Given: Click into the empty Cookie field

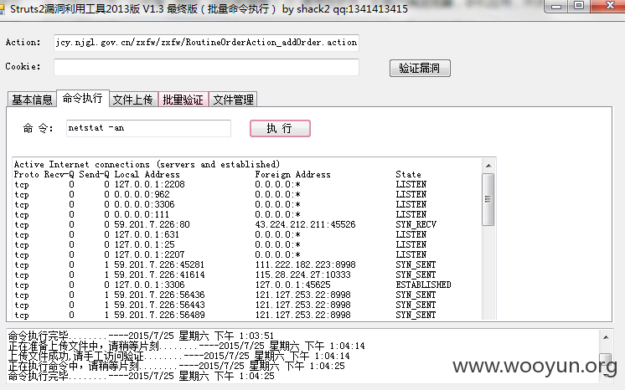Looking at the screenshot, I should point(206,67).
